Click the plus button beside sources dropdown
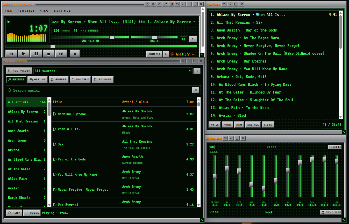Image resolution: width=349 pixels, height=224 pixels. click(197, 71)
